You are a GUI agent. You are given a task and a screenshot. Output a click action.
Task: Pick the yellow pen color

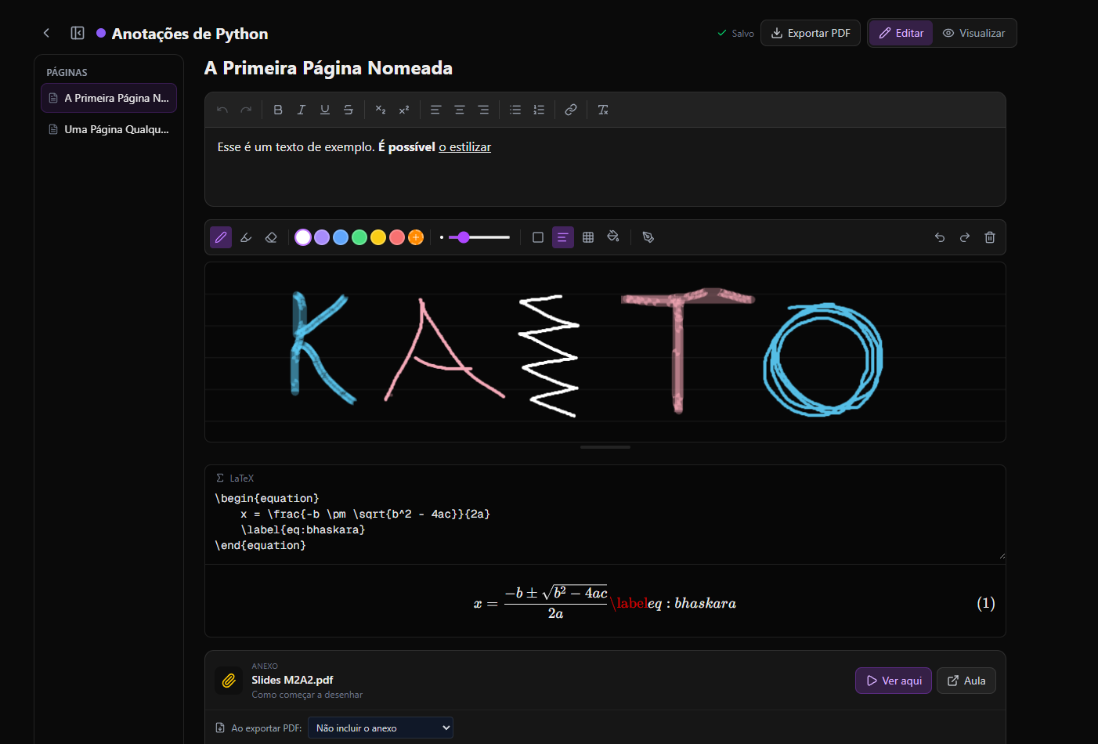point(378,237)
